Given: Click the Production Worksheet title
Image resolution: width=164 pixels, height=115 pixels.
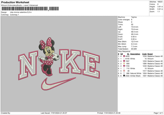Looking at the screenshot, I should (15, 2).
